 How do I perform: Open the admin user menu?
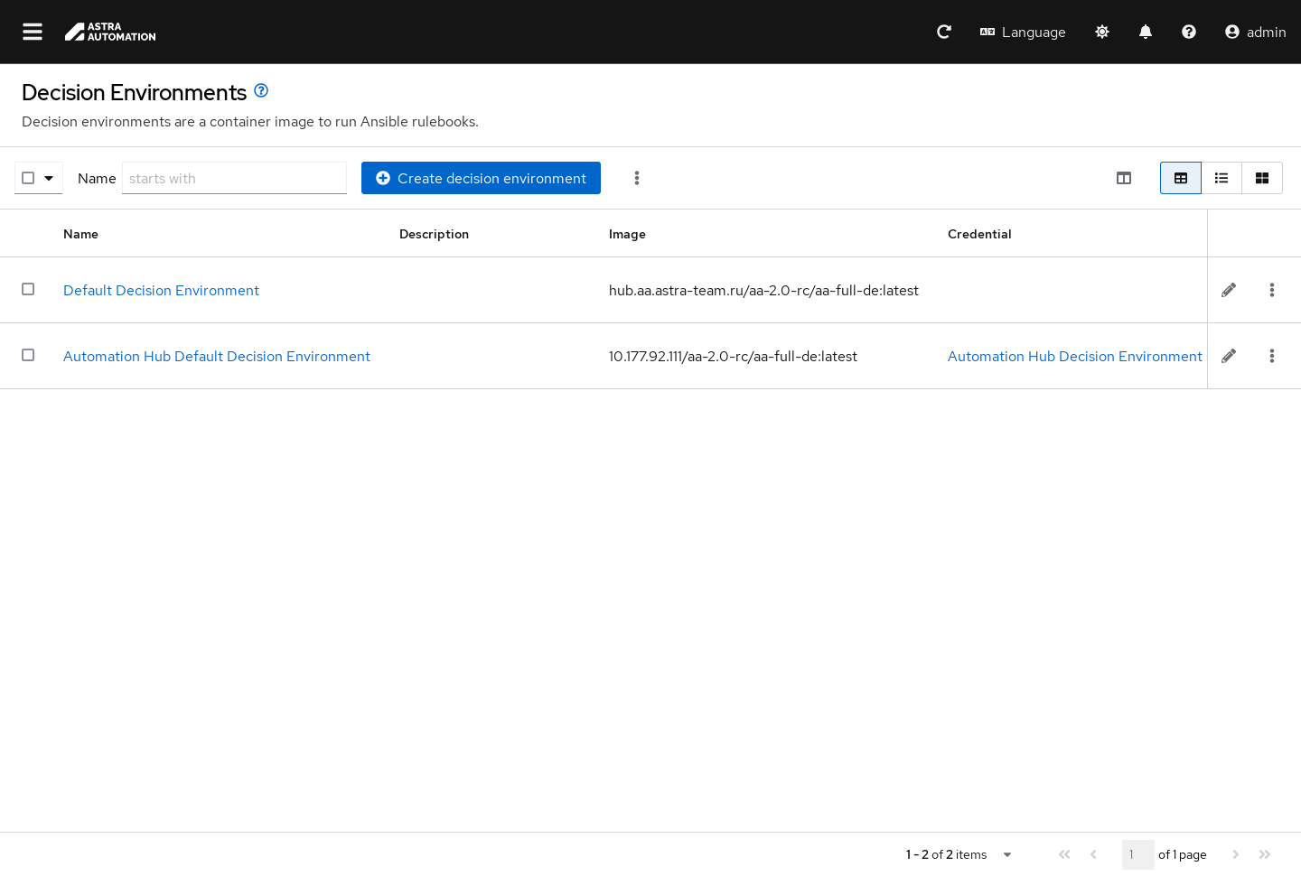click(x=1255, y=32)
